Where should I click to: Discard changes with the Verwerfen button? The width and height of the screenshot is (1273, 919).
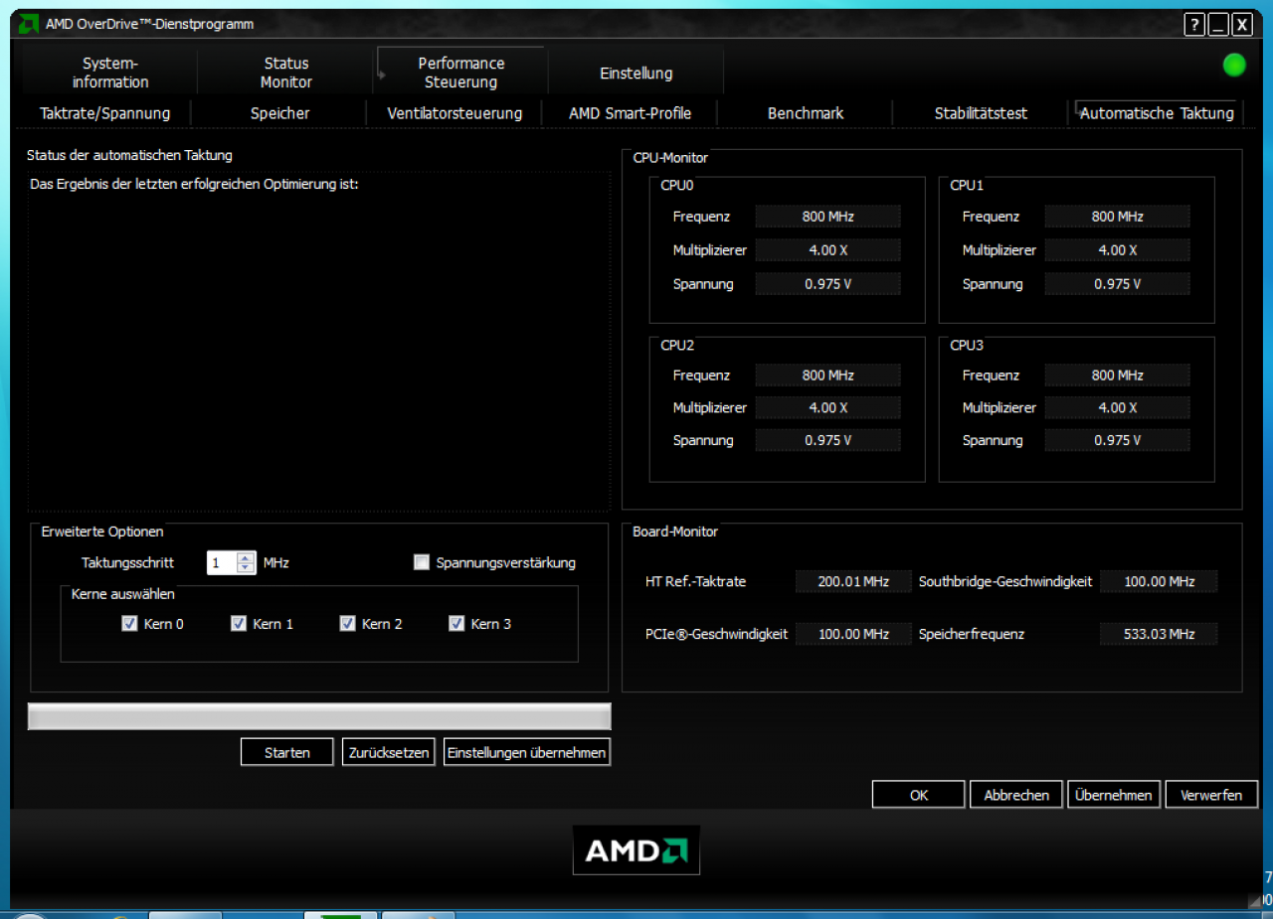click(1211, 795)
